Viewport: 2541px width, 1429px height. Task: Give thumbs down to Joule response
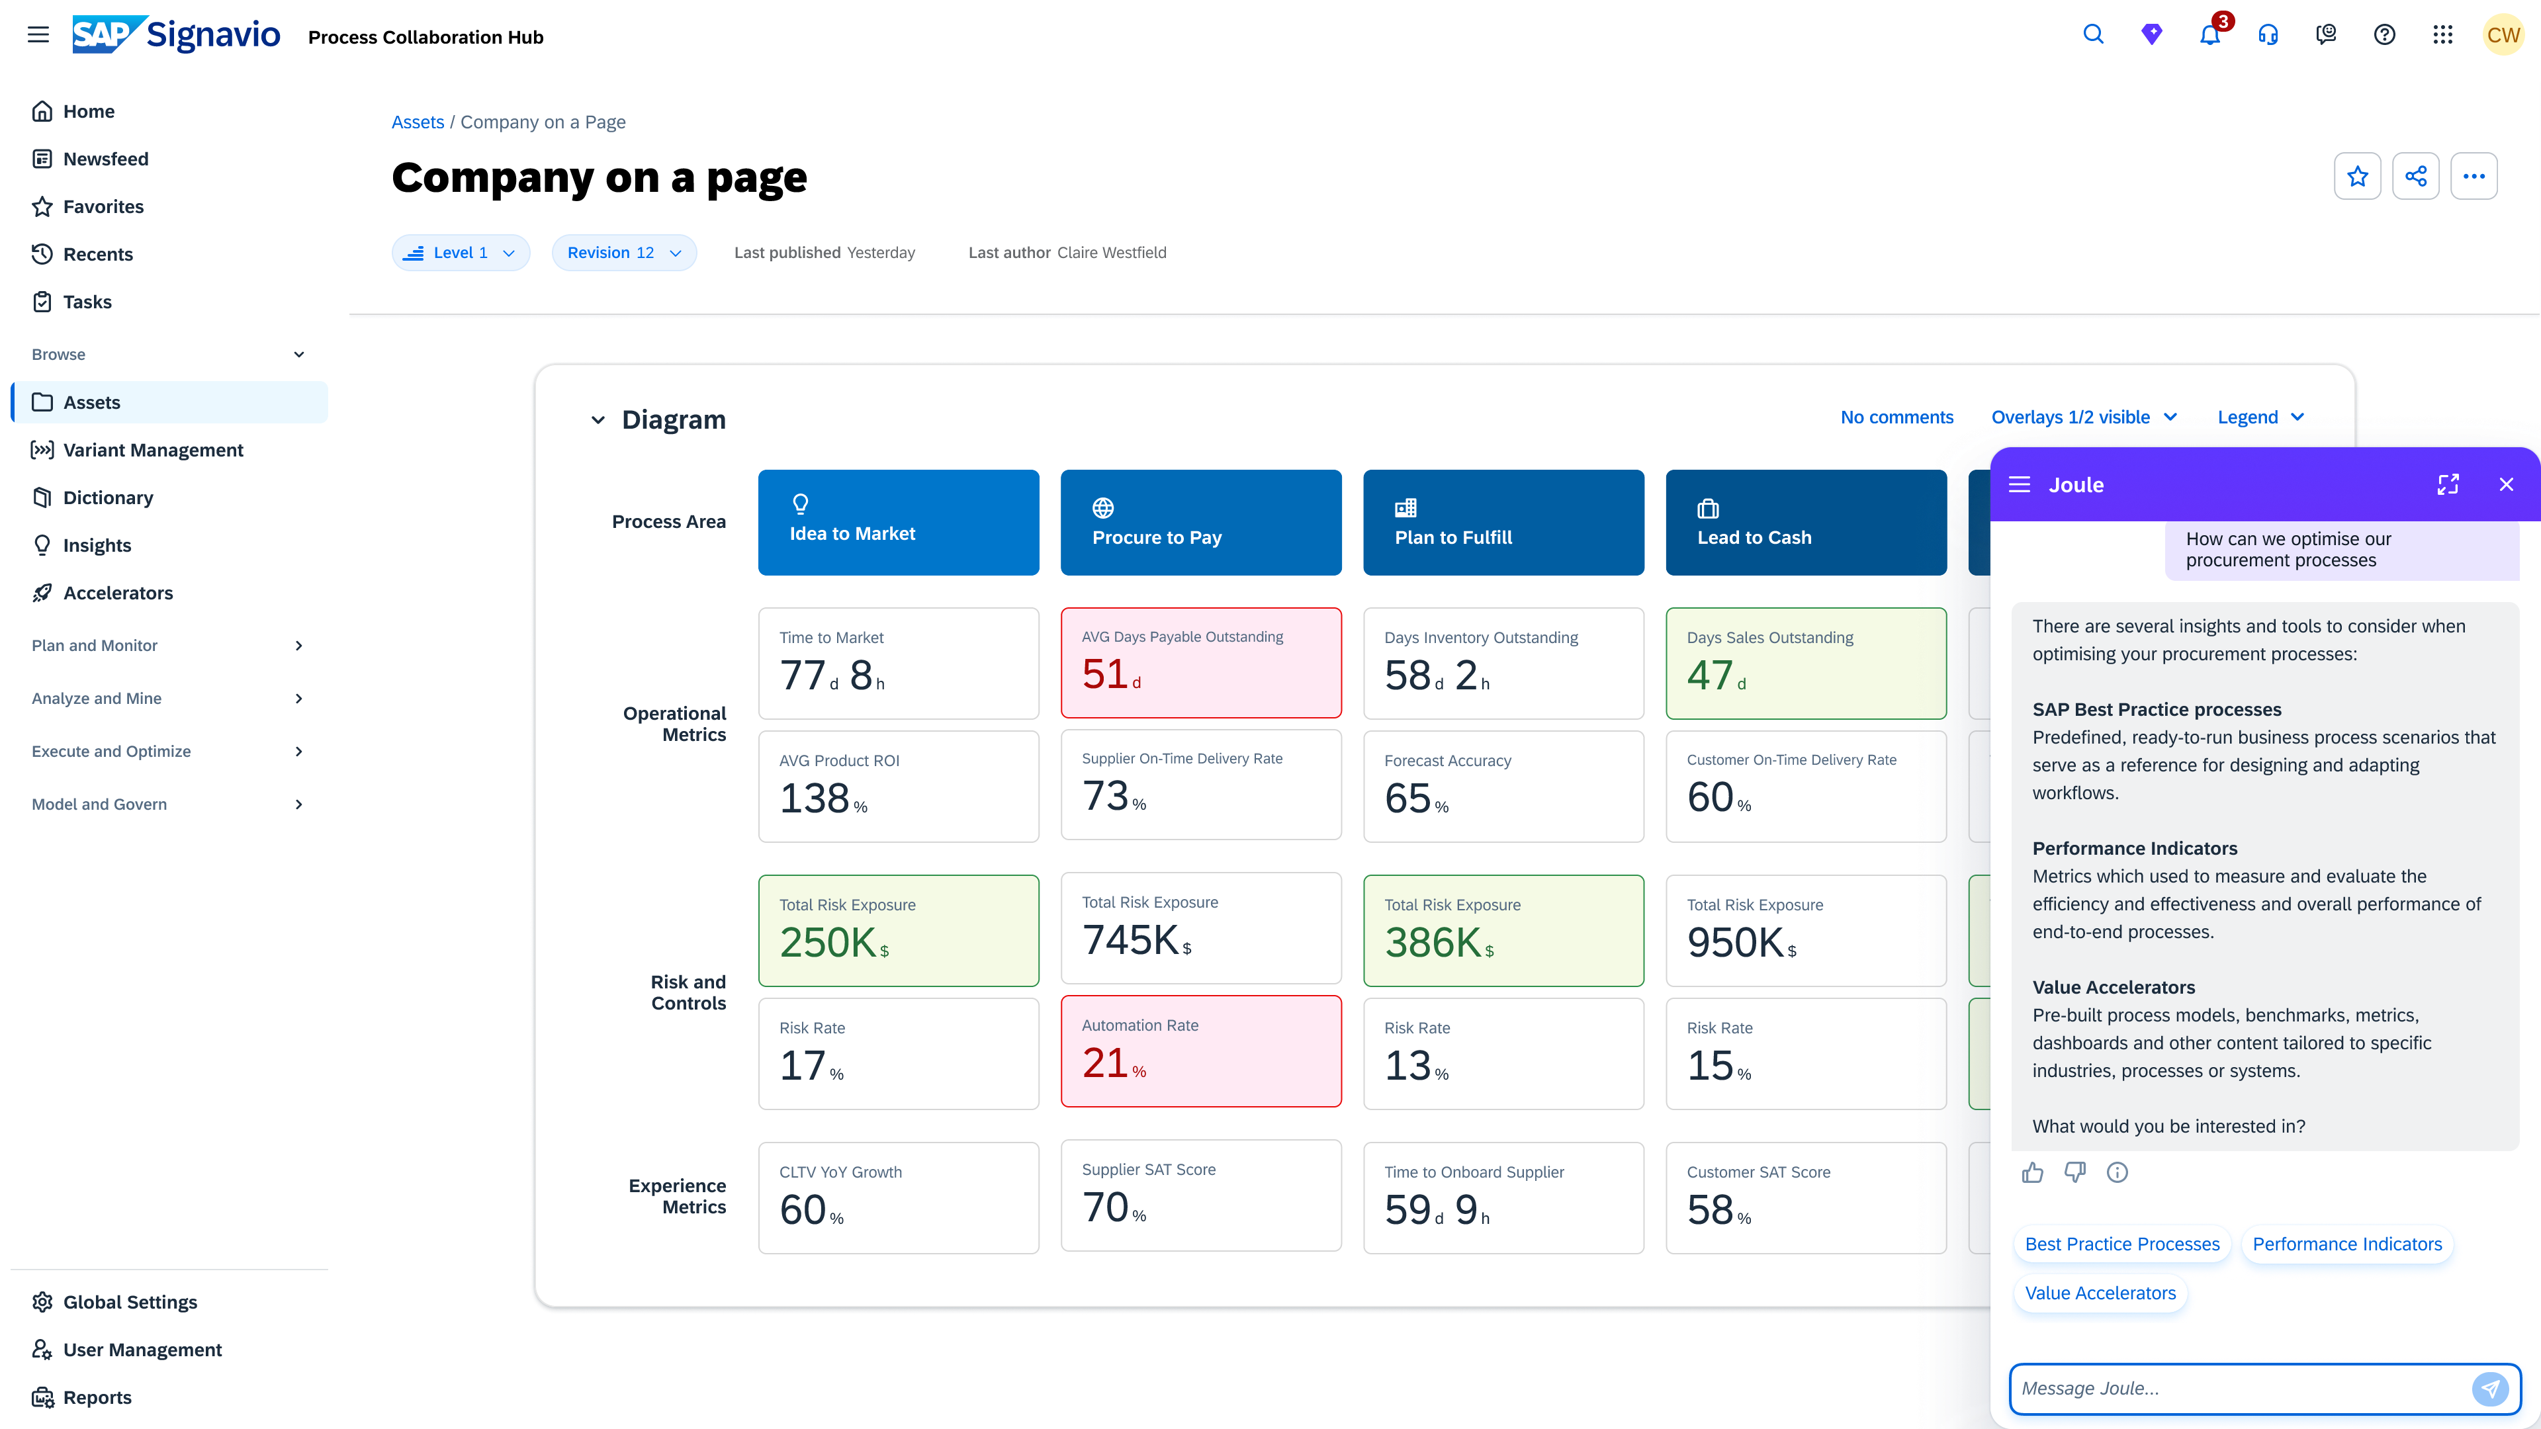(2074, 1172)
